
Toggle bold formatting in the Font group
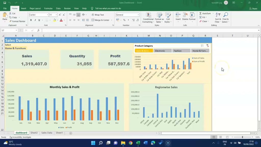31,20
